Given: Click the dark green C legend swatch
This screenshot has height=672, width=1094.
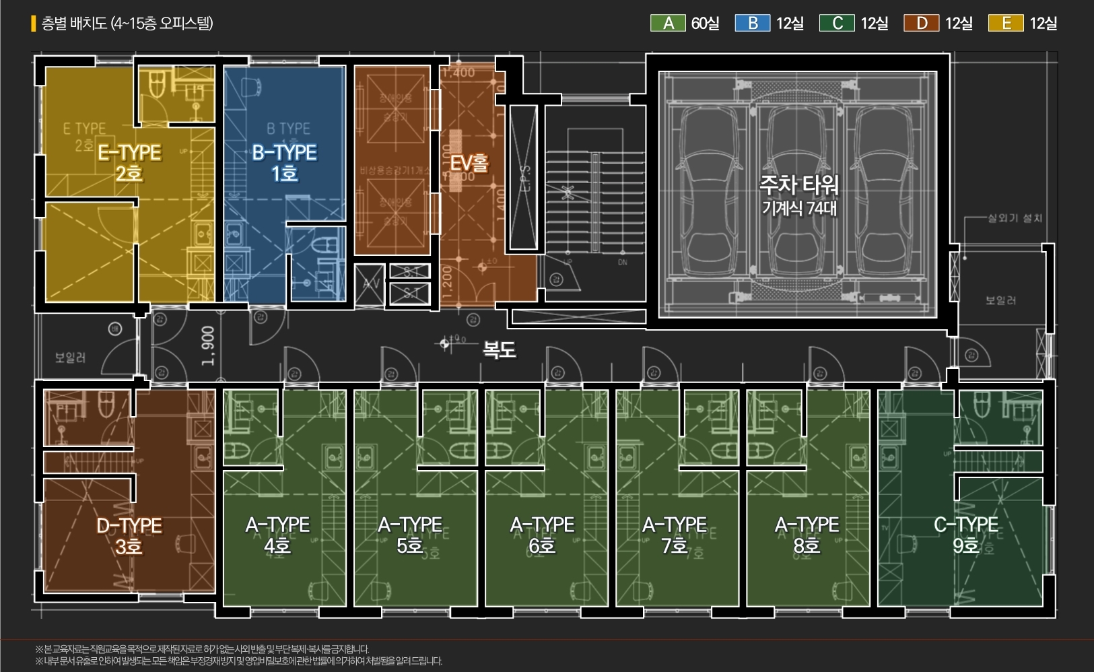Looking at the screenshot, I should pyautogui.click(x=837, y=23).
